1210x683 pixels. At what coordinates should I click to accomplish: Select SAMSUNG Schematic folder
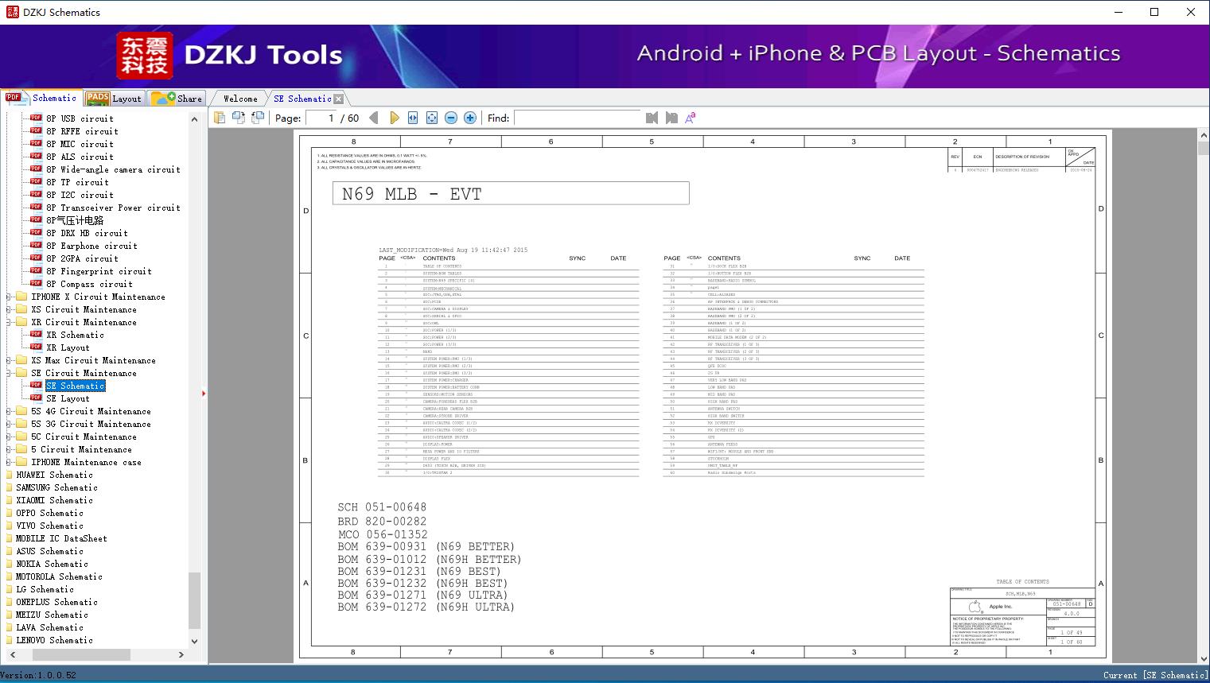(x=56, y=487)
